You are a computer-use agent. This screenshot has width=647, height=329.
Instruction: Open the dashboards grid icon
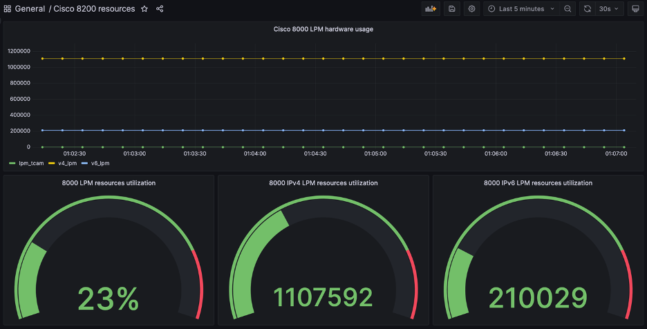click(x=8, y=9)
